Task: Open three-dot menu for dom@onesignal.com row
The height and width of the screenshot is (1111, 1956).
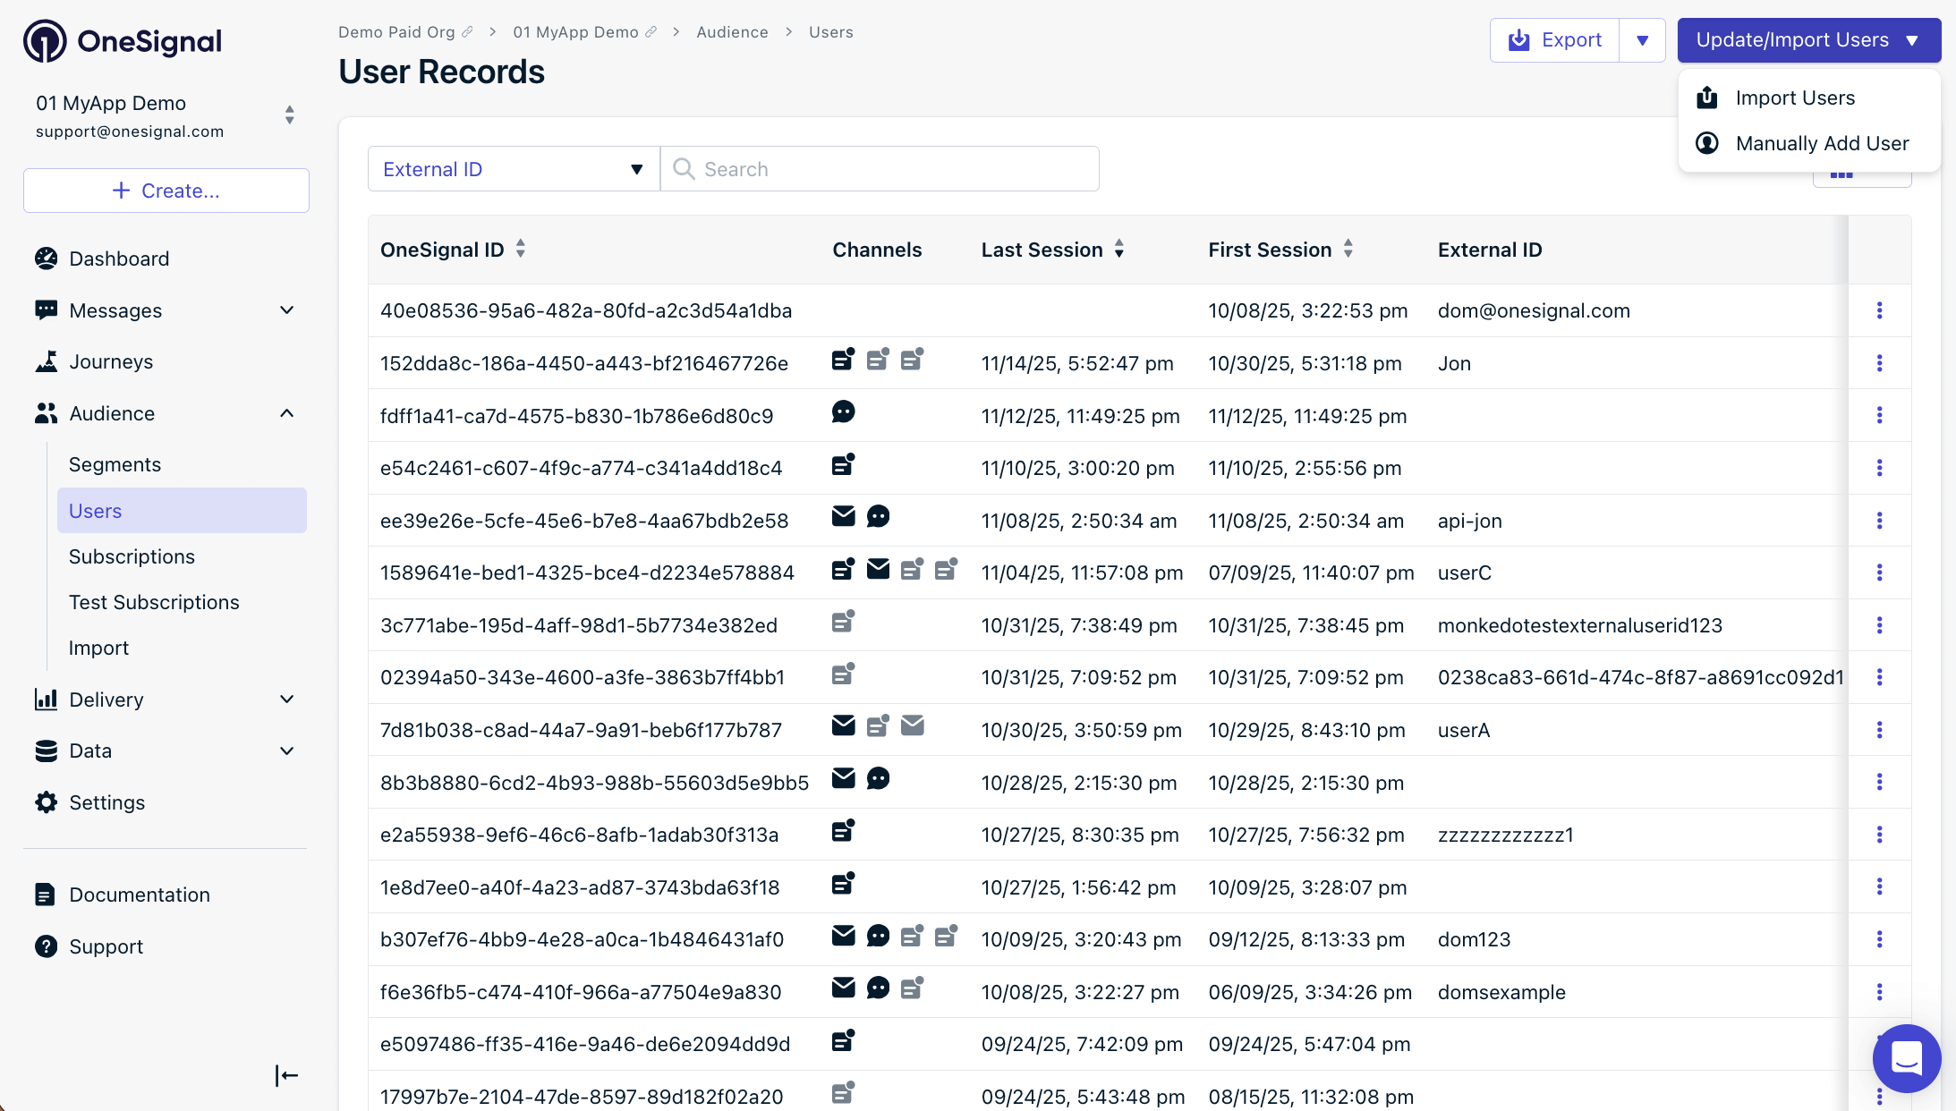Action: pos(1879,310)
